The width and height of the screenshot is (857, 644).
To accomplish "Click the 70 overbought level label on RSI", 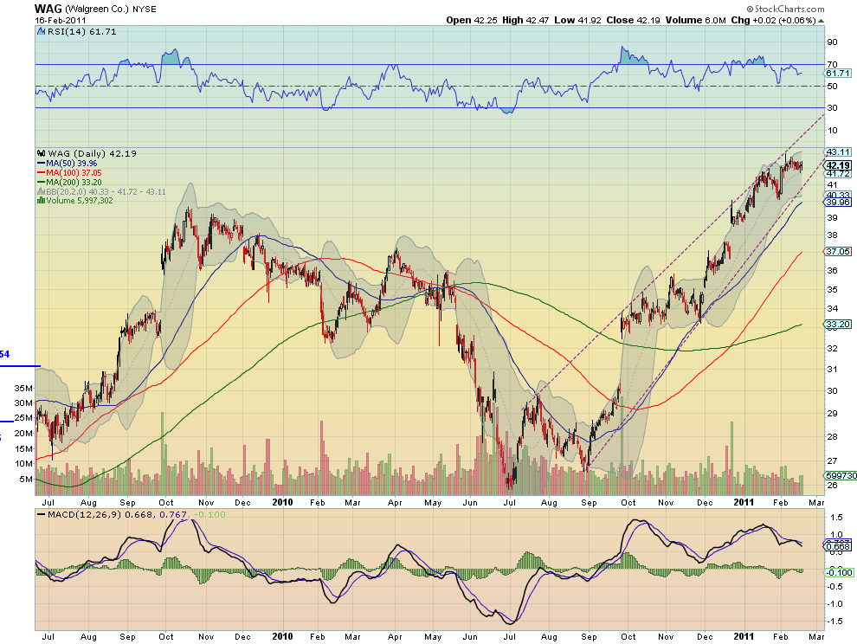I will tap(833, 65).
